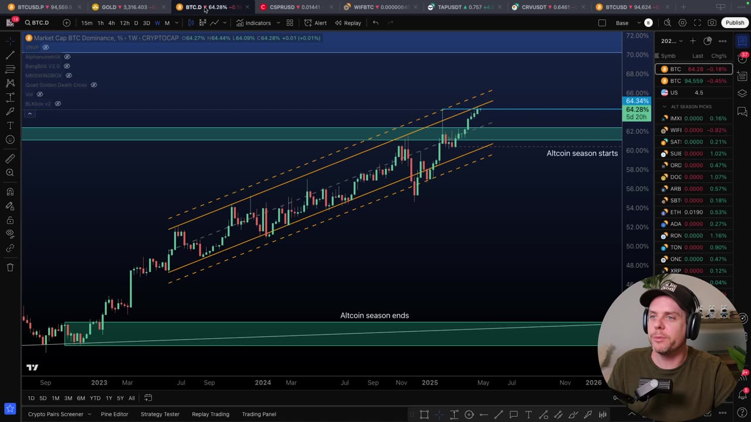Open the watchlist panel in right sidebar
The height and width of the screenshot is (422, 751).
coord(742,41)
